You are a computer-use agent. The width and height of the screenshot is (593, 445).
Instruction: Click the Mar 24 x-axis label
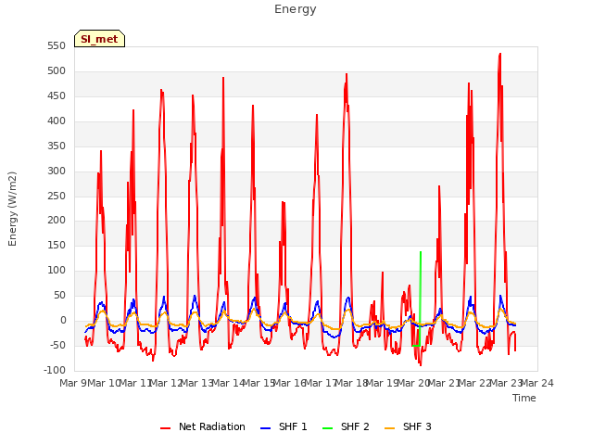(x=537, y=383)
